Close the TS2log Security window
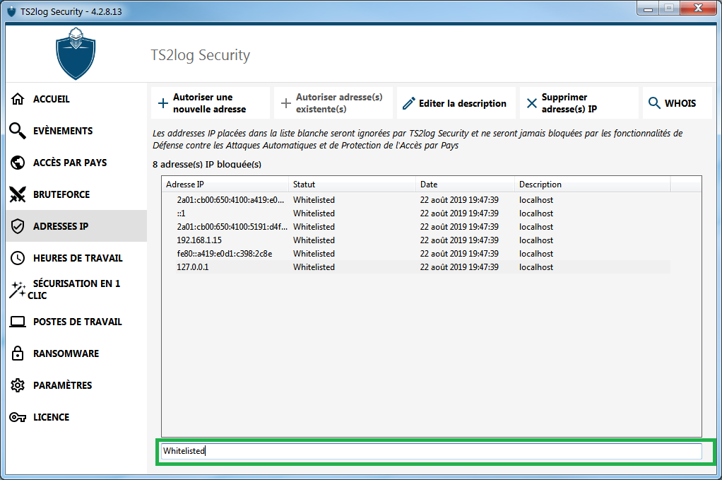The width and height of the screenshot is (722, 480). pyautogui.click(x=697, y=8)
